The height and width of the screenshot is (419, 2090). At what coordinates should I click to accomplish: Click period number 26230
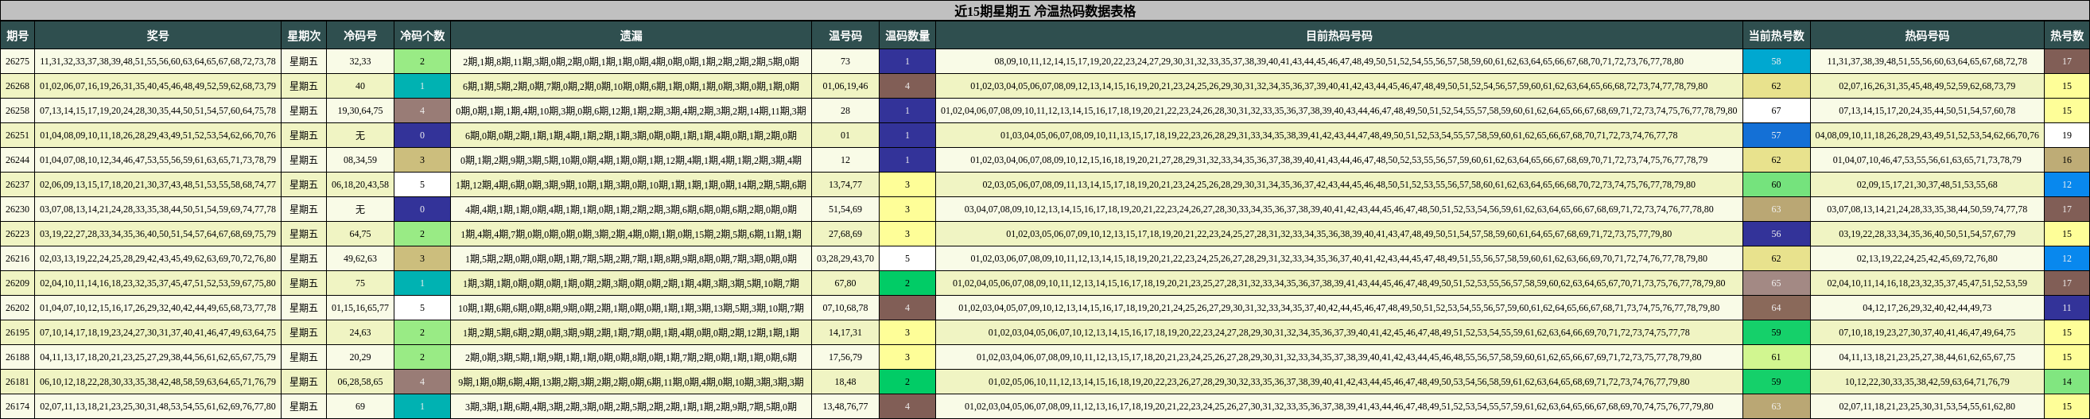click(17, 209)
